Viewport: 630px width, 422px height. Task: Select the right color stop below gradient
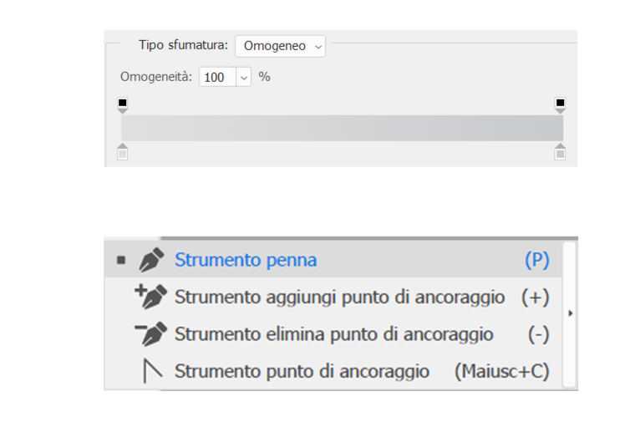click(x=560, y=152)
